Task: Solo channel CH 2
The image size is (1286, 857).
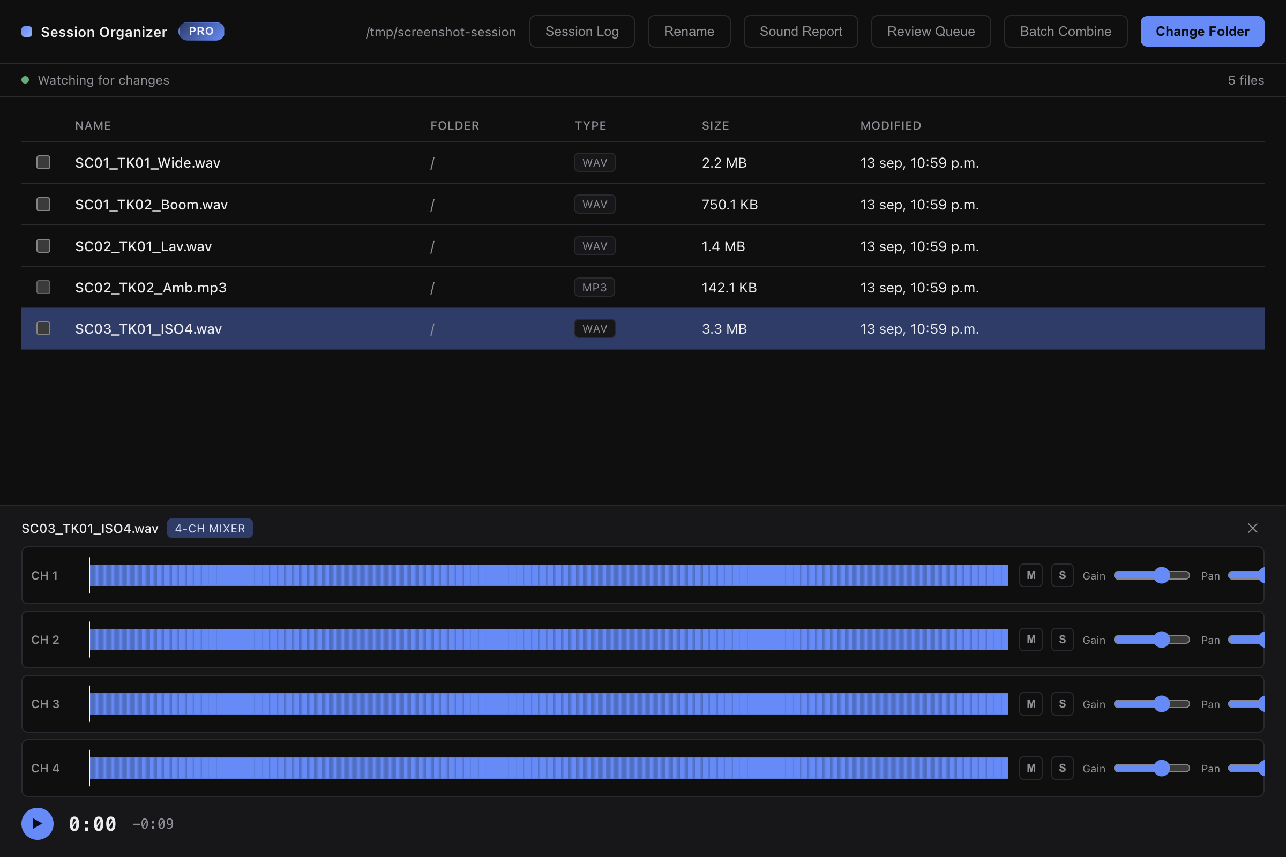Action: (x=1063, y=640)
